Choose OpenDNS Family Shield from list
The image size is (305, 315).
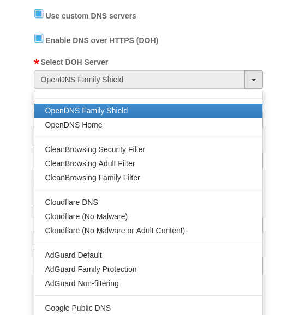148,111
